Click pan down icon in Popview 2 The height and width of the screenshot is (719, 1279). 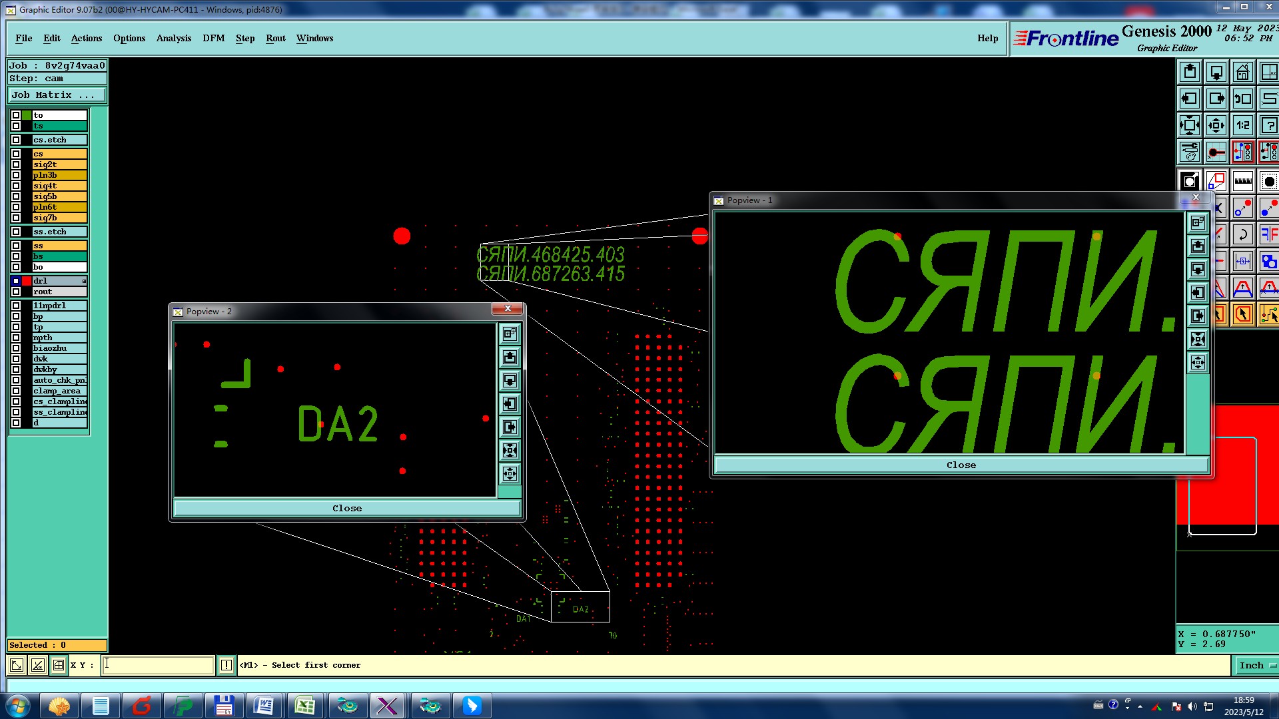point(510,380)
